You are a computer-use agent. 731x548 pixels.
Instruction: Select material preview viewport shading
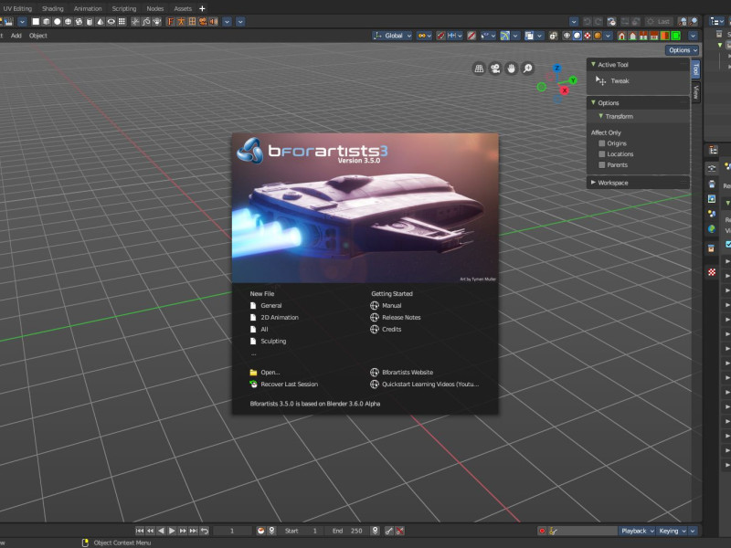click(588, 36)
